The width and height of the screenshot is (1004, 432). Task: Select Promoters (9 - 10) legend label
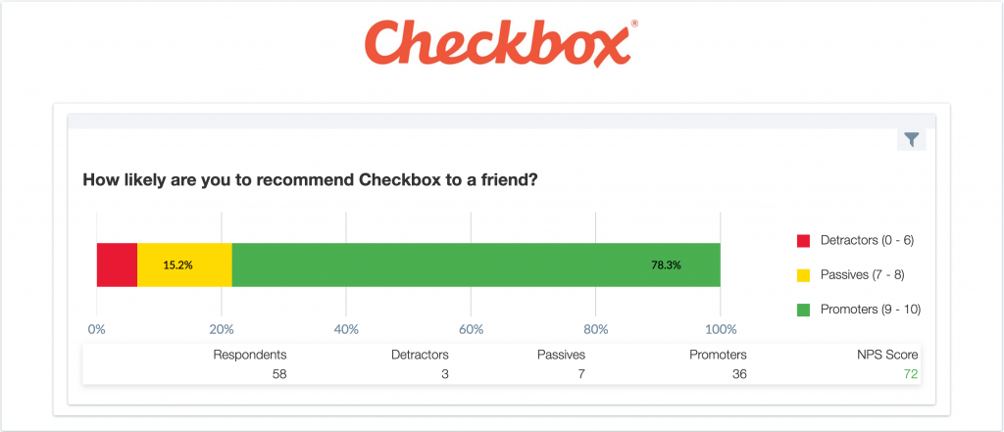pos(871,310)
